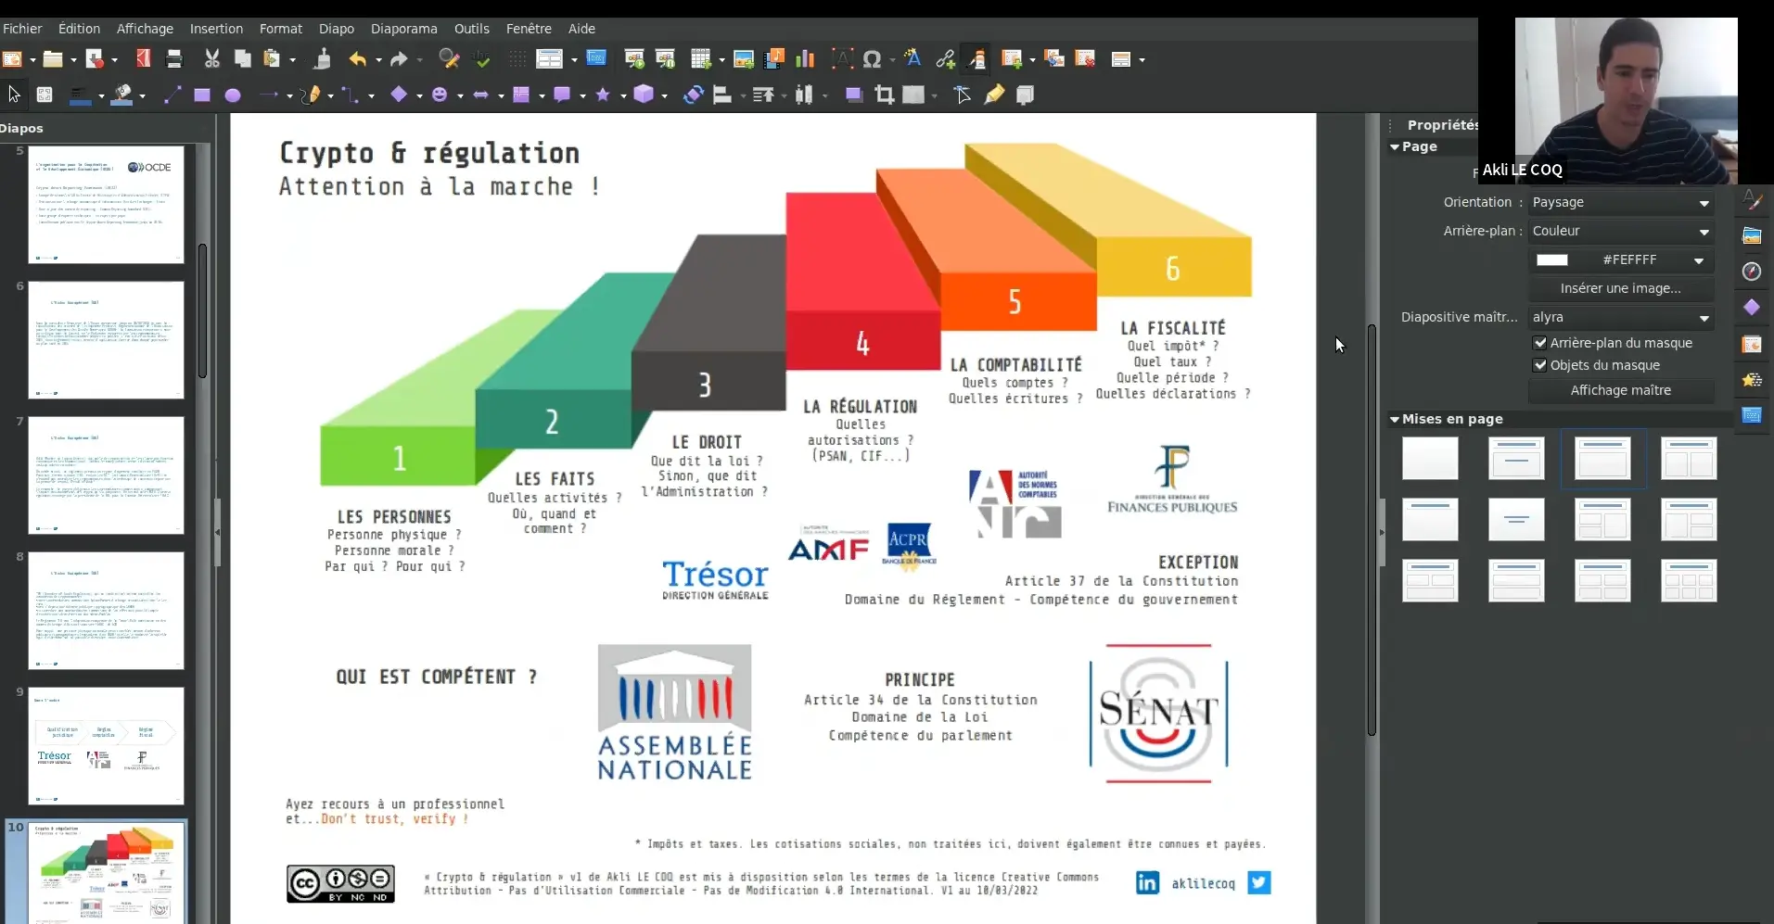The image size is (1774, 924).
Task: Toggle the grid display icon
Action: [x=517, y=59]
